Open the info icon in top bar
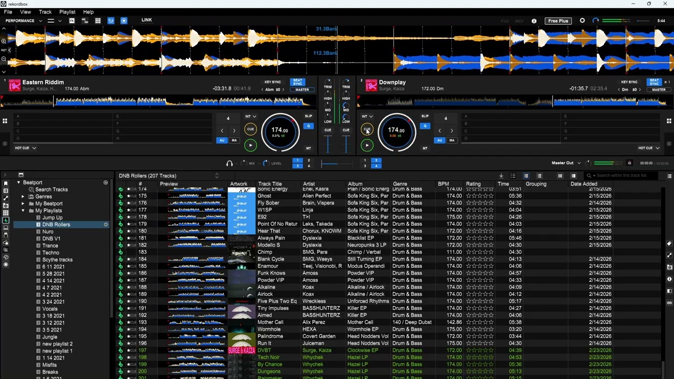Image resolution: width=674 pixels, height=379 pixels. click(x=534, y=21)
